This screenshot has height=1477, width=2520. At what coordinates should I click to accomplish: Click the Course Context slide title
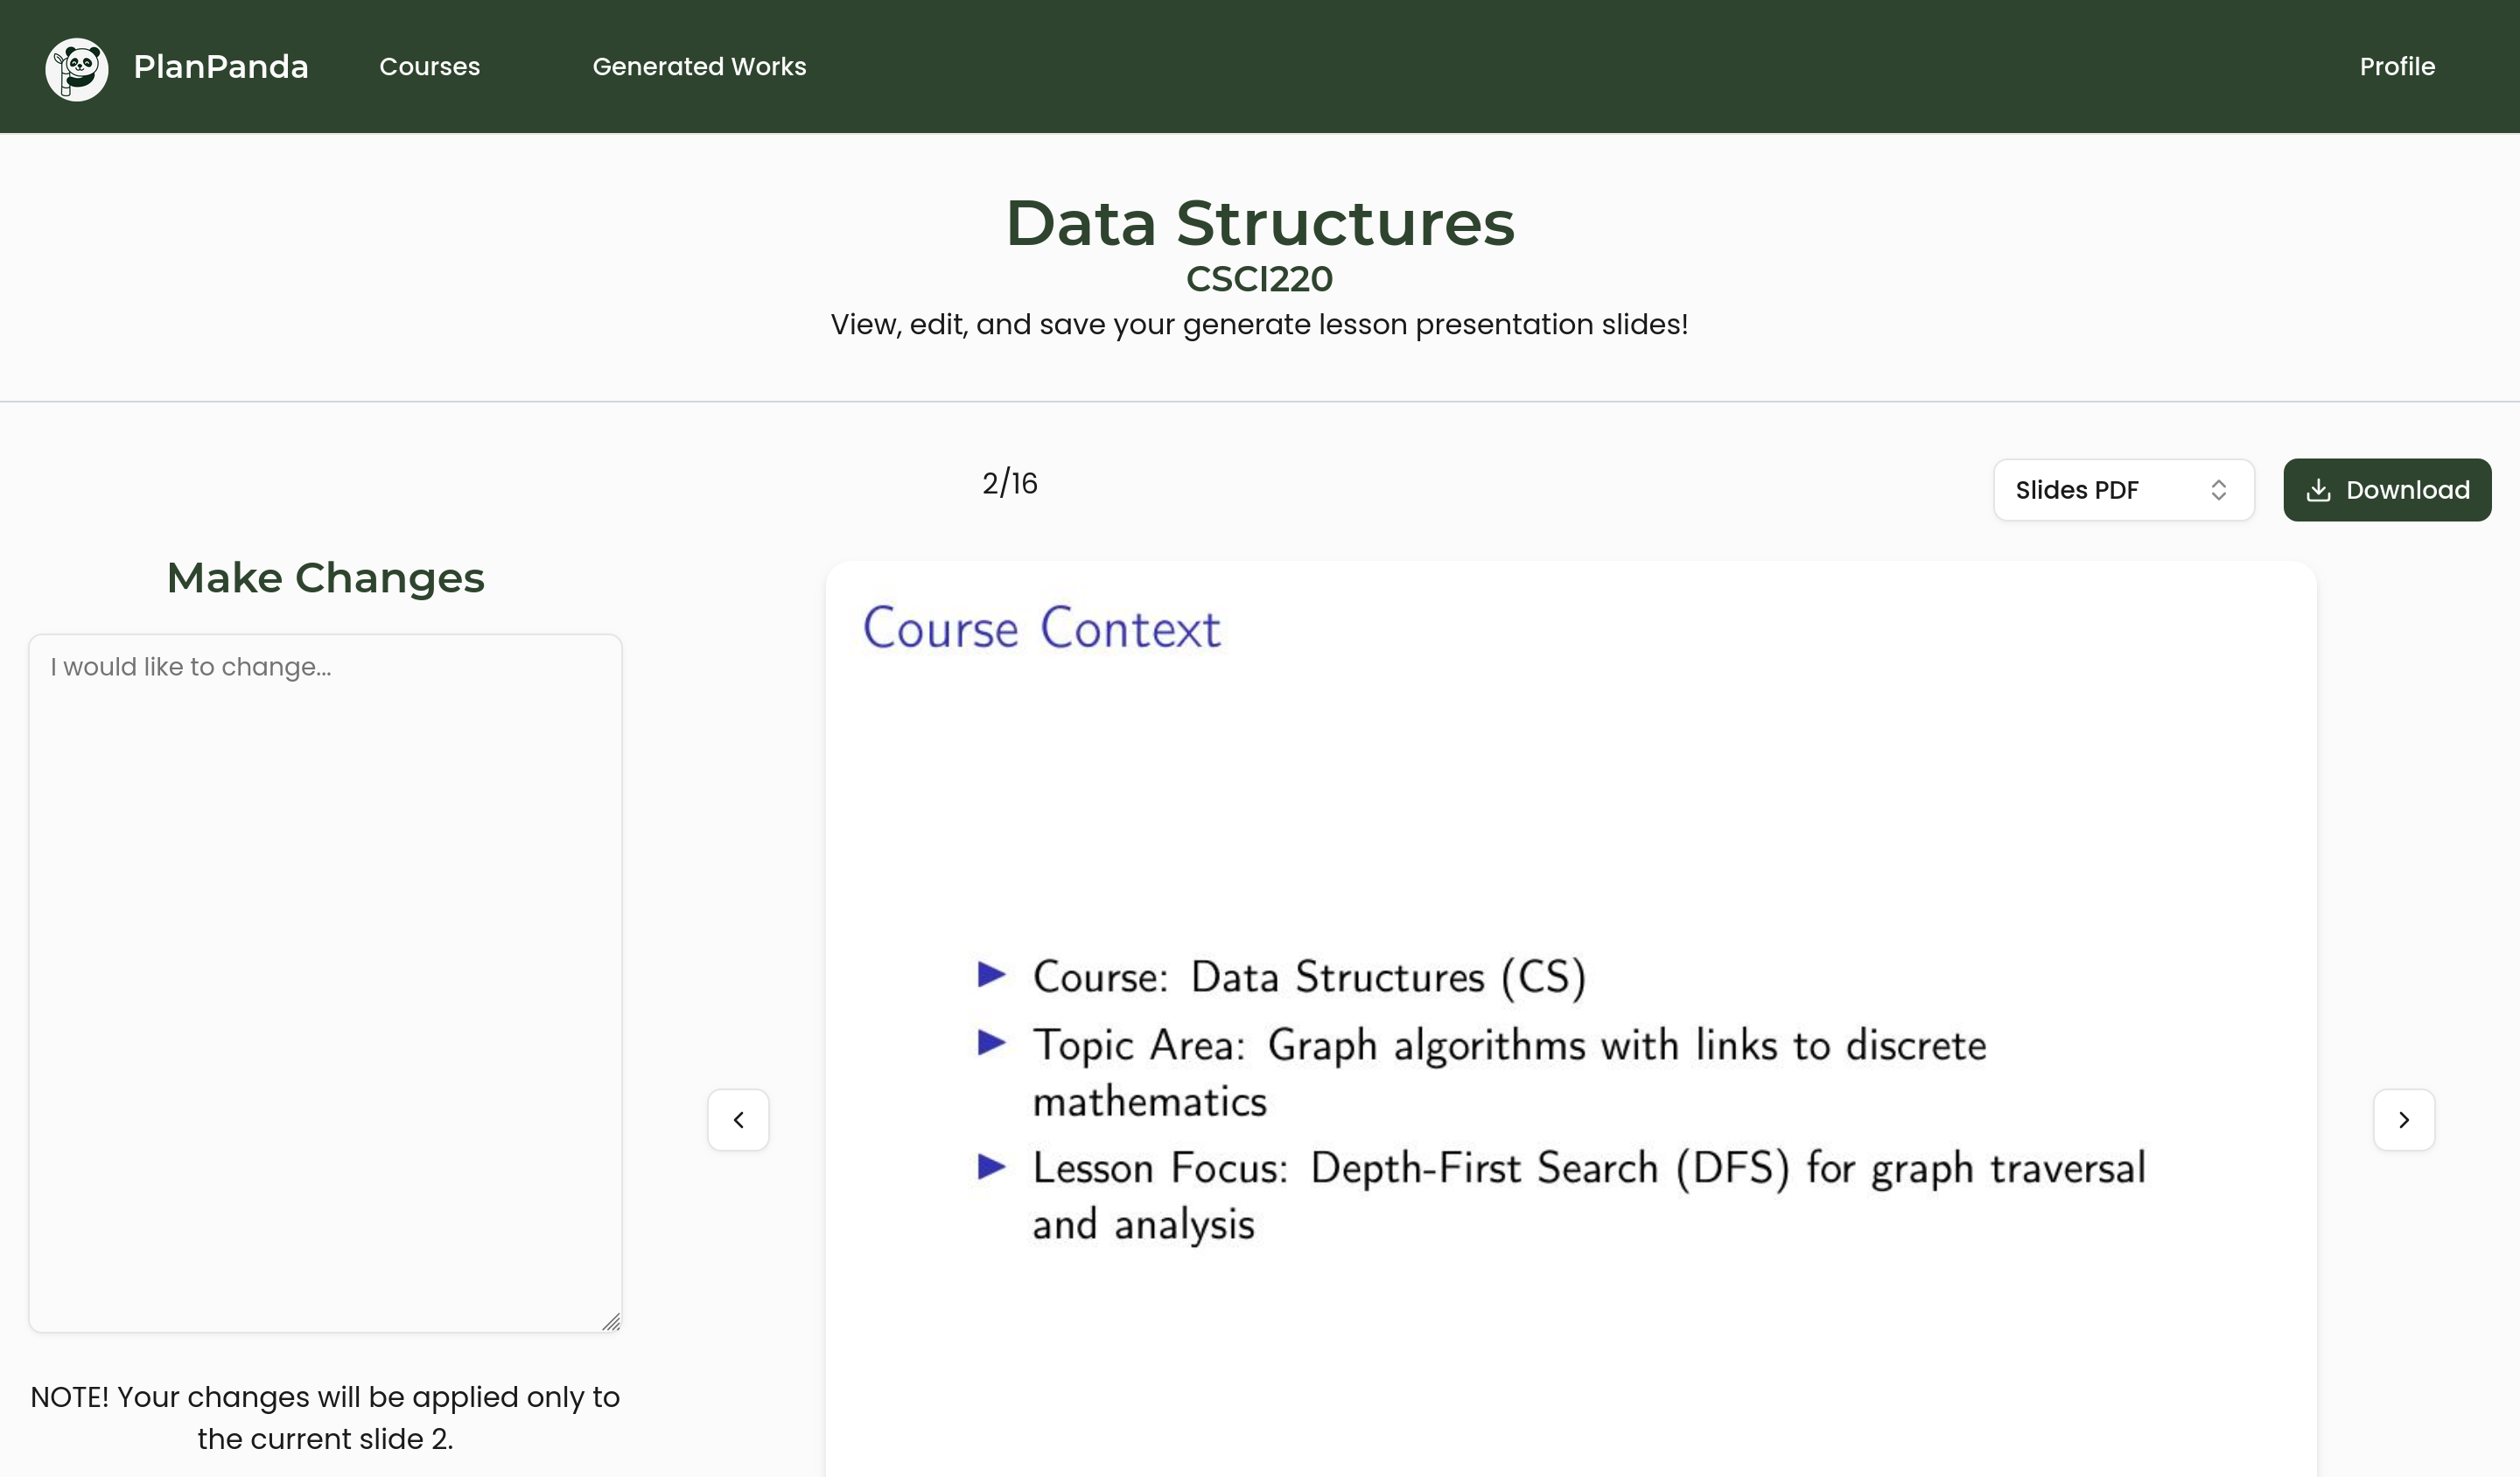(1041, 628)
